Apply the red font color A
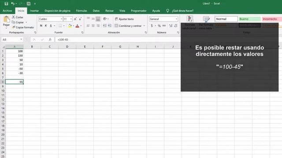The image size is (282, 158). point(78,26)
